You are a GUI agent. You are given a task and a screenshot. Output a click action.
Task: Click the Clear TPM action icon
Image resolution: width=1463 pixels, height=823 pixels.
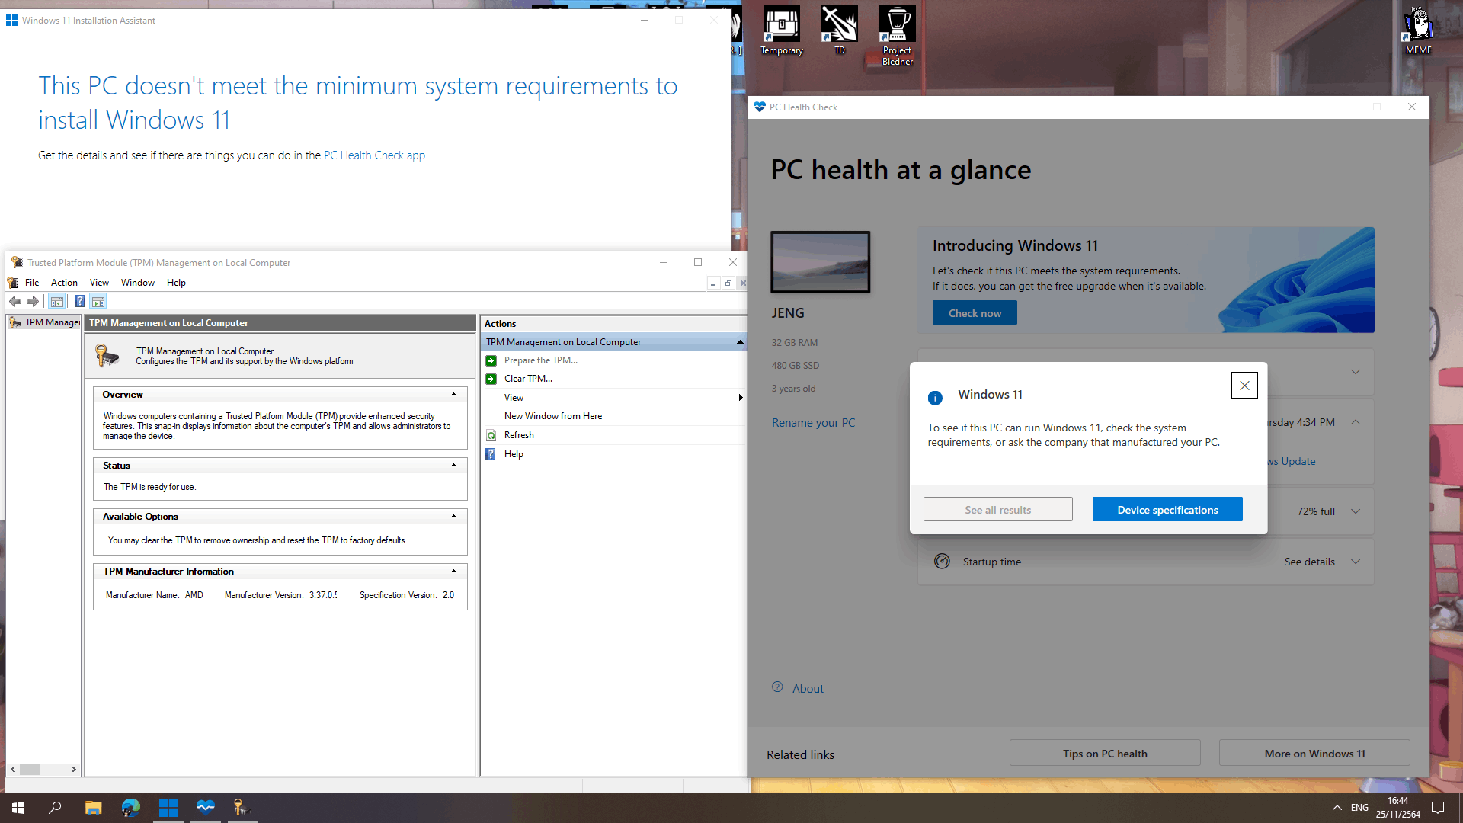coord(492,378)
